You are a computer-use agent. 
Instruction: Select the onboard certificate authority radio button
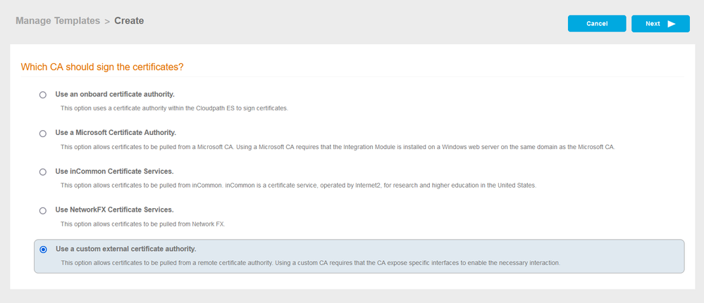44,94
